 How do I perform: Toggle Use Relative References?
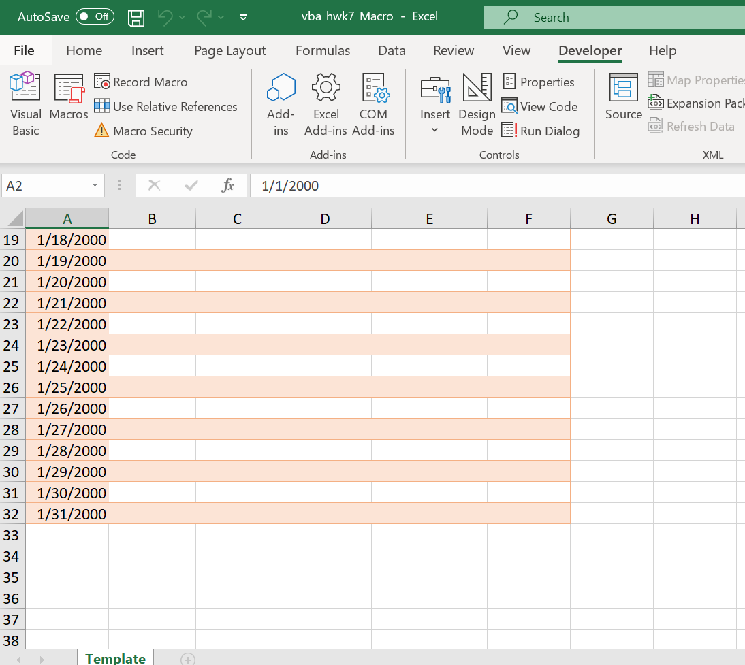click(x=166, y=107)
